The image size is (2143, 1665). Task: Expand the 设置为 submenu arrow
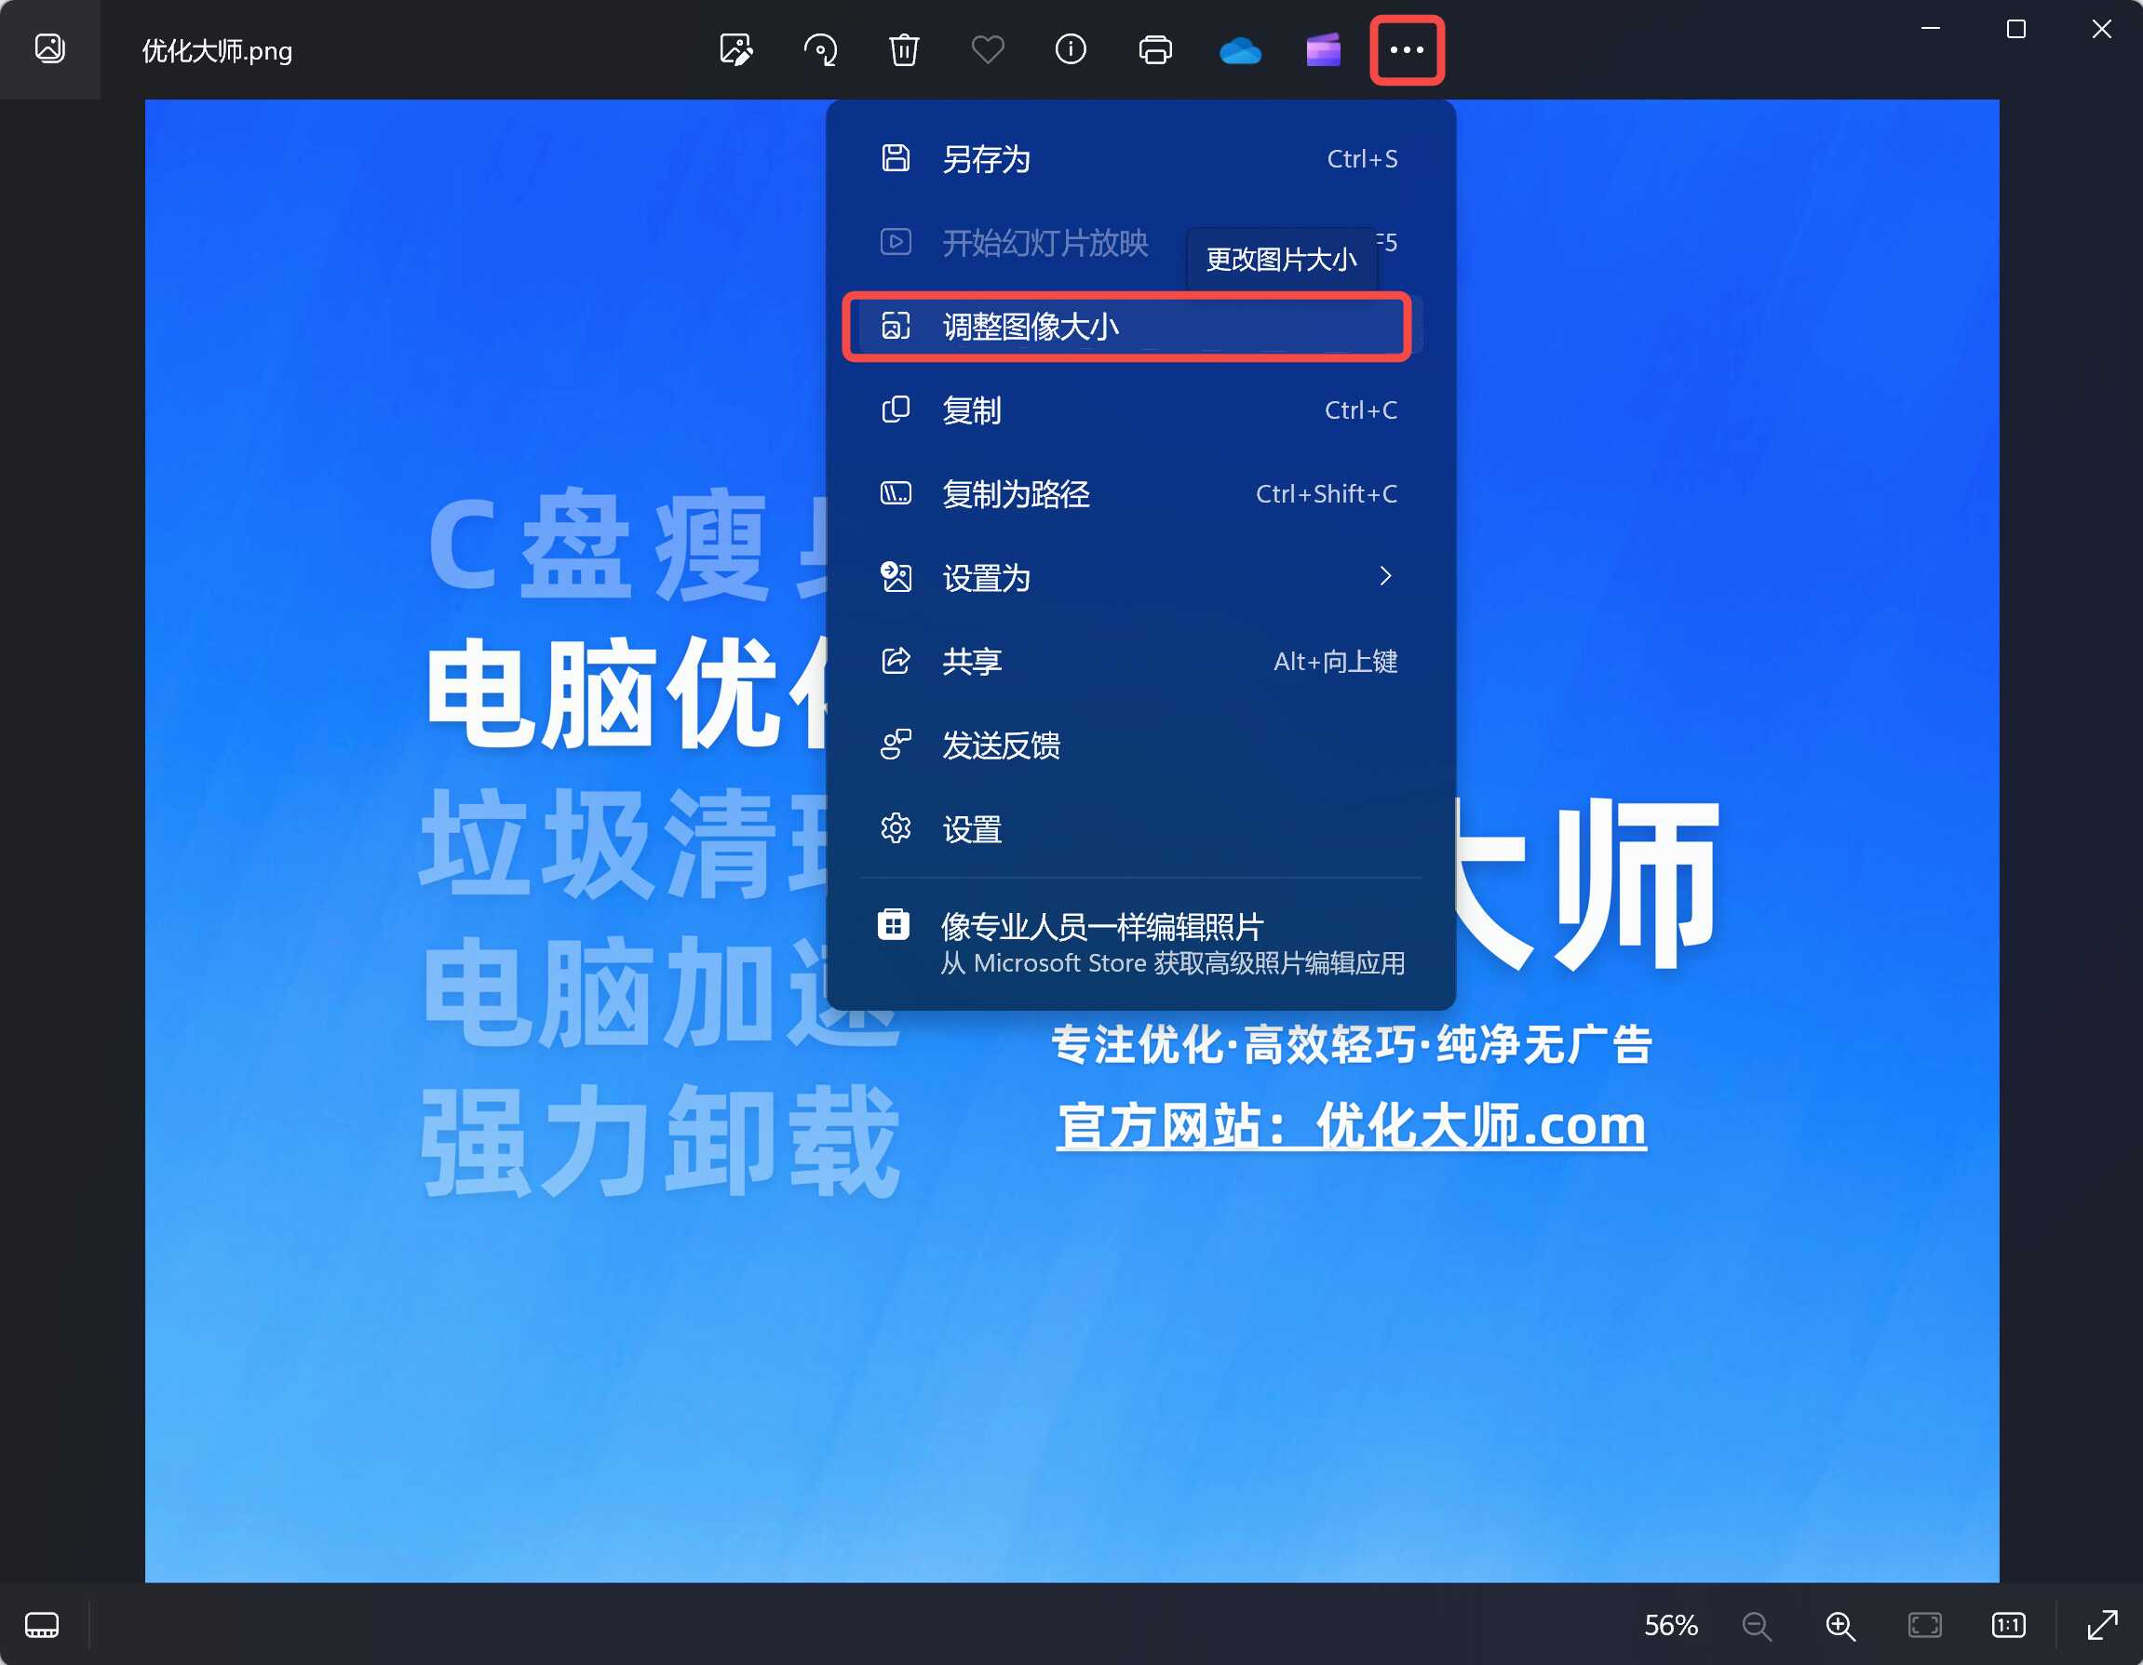pos(1385,576)
